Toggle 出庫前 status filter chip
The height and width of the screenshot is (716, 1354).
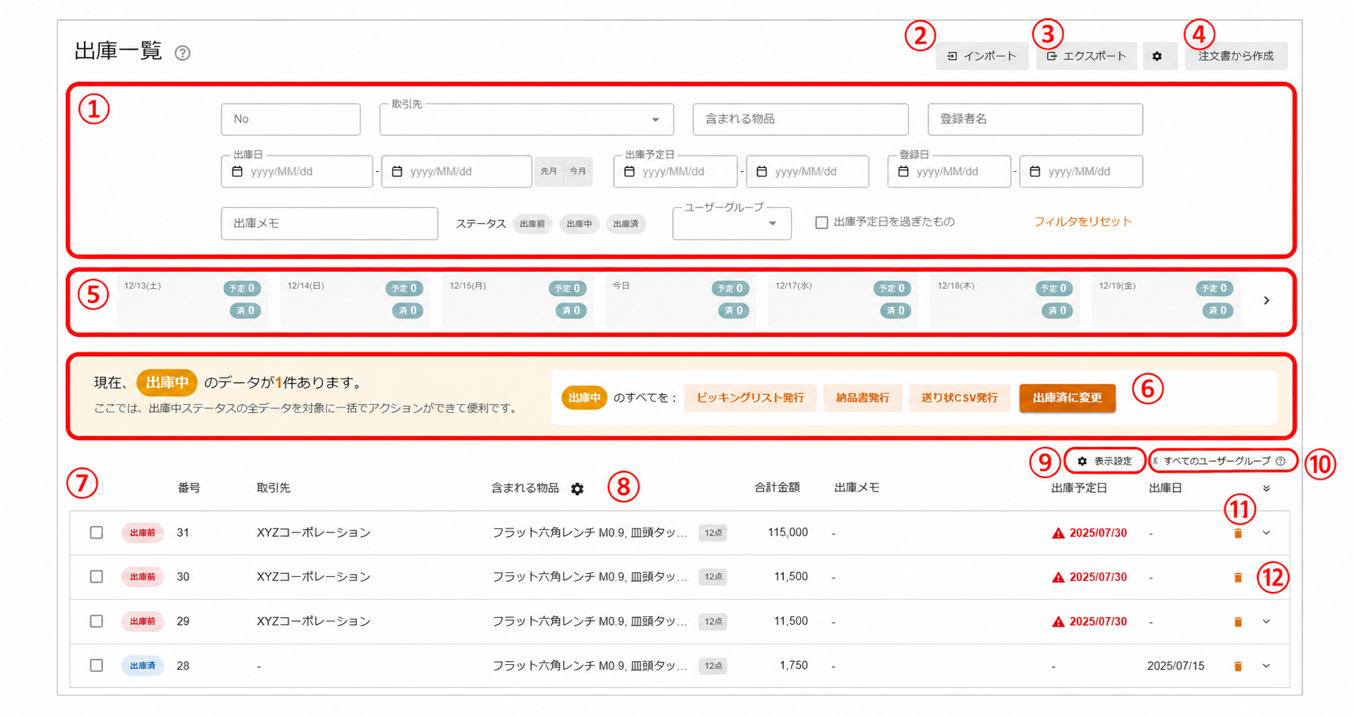click(x=532, y=224)
